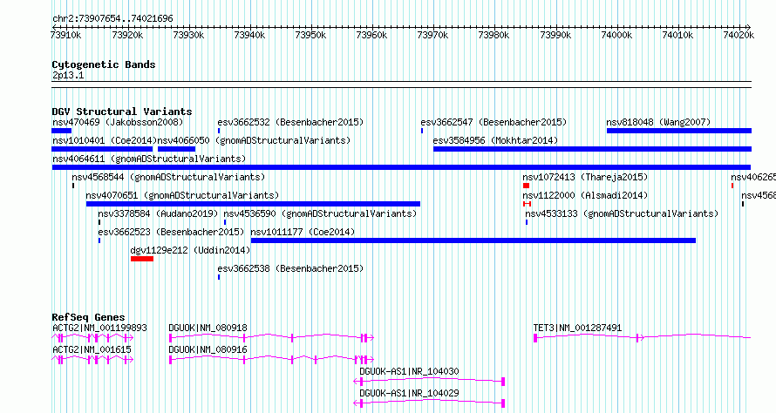Screen dimensions: 776x413
Task: Click ruler position 74000k
Action: coord(616,35)
